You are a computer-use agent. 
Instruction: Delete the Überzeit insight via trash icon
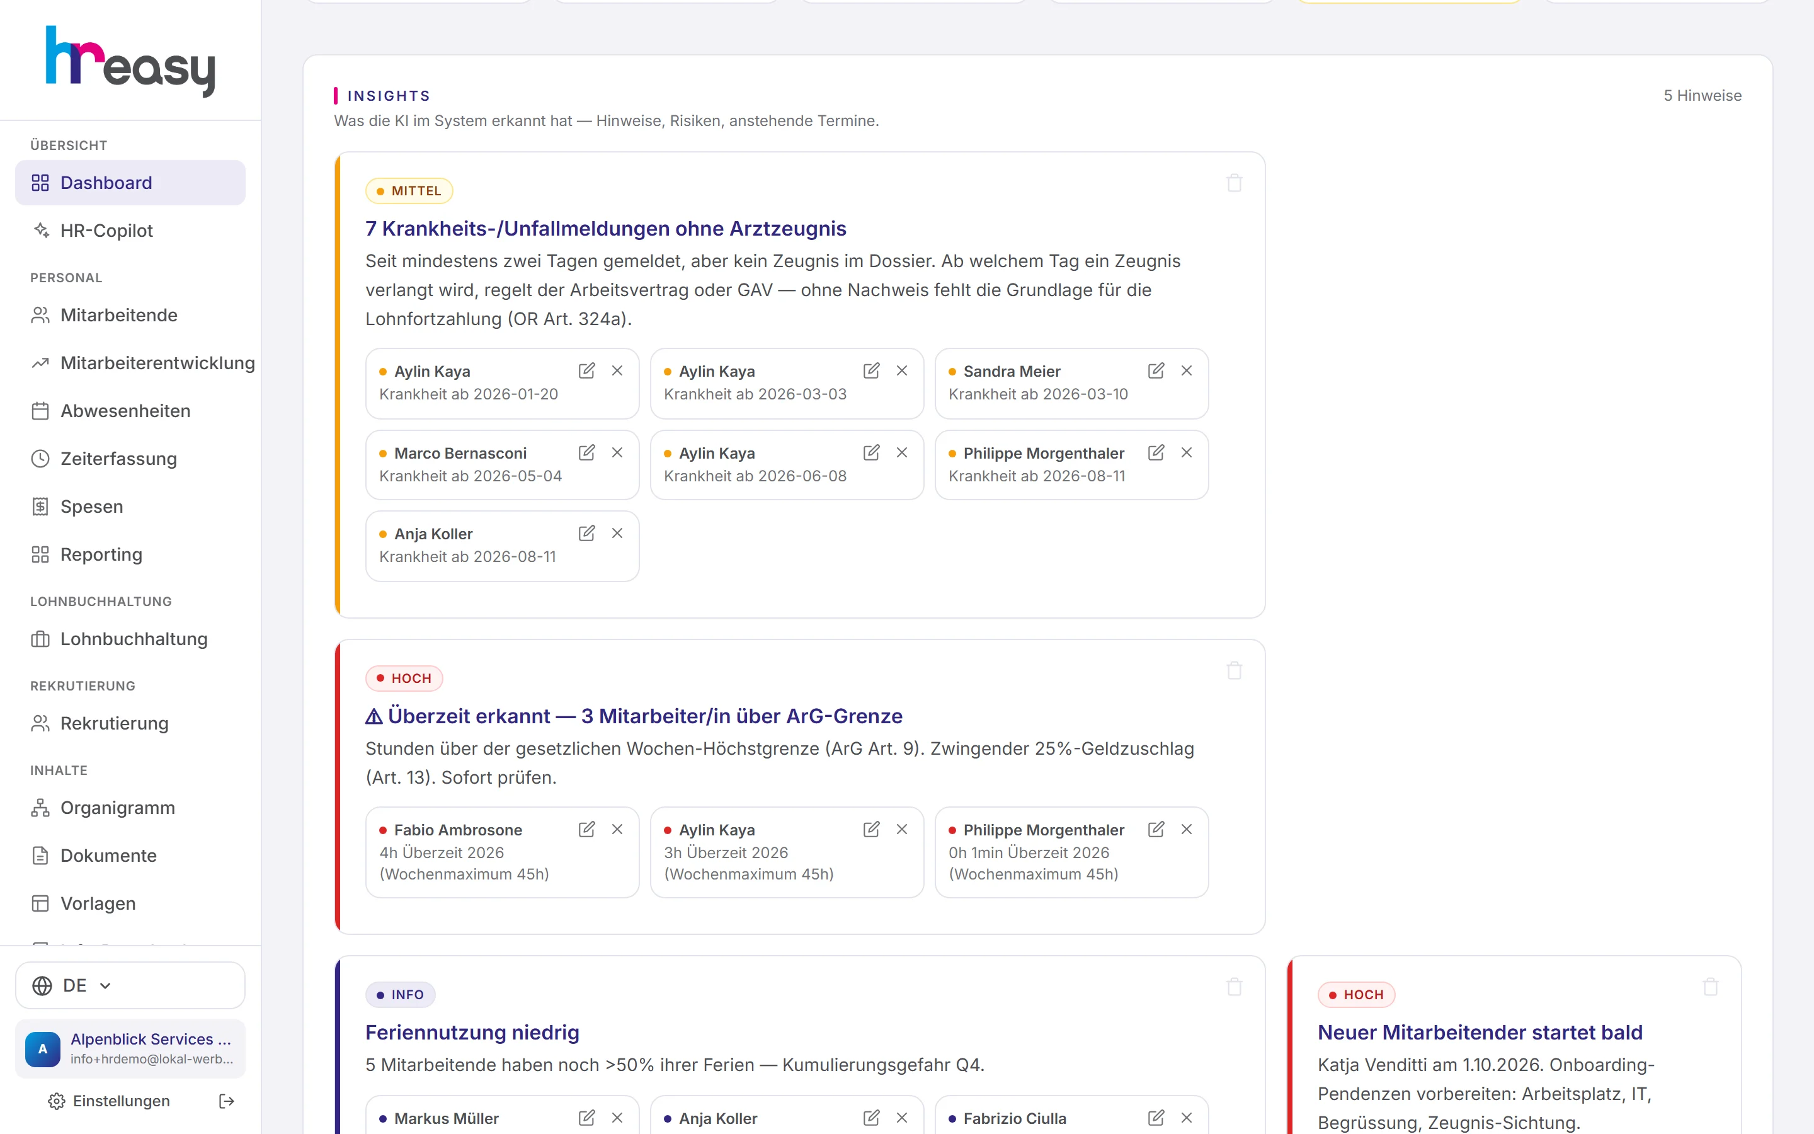(x=1235, y=670)
